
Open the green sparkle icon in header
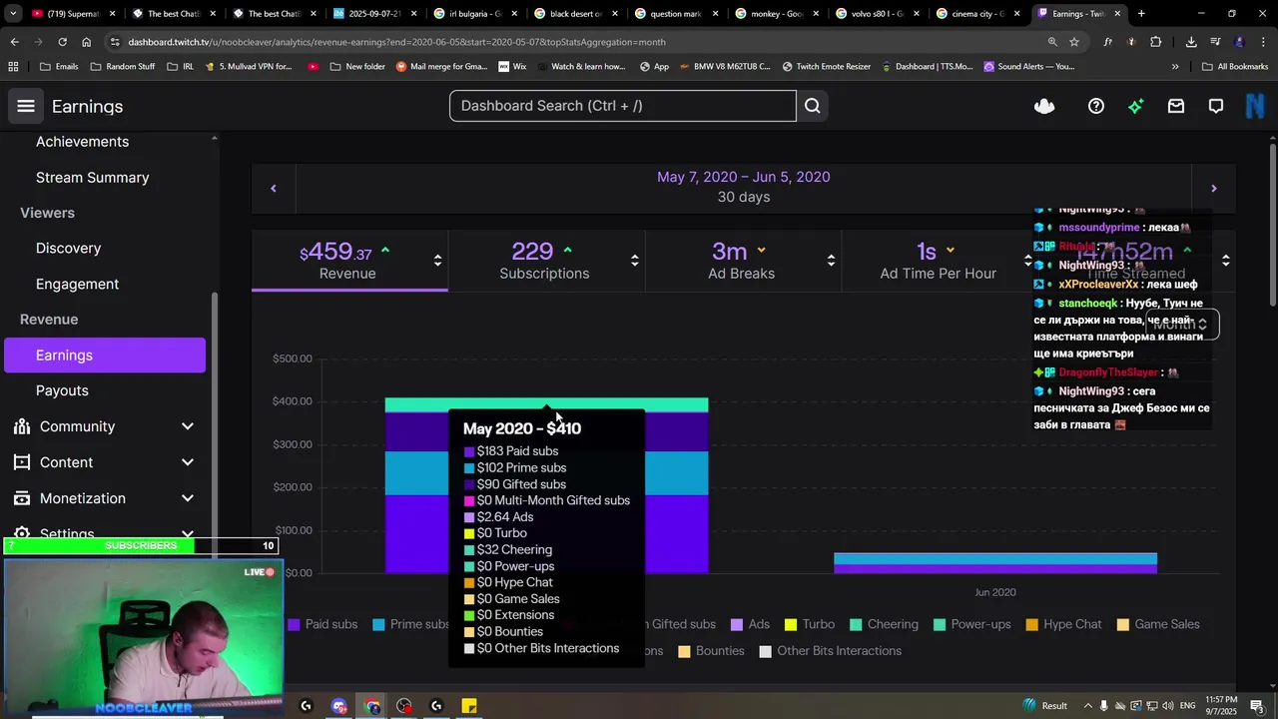(x=1136, y=106)
